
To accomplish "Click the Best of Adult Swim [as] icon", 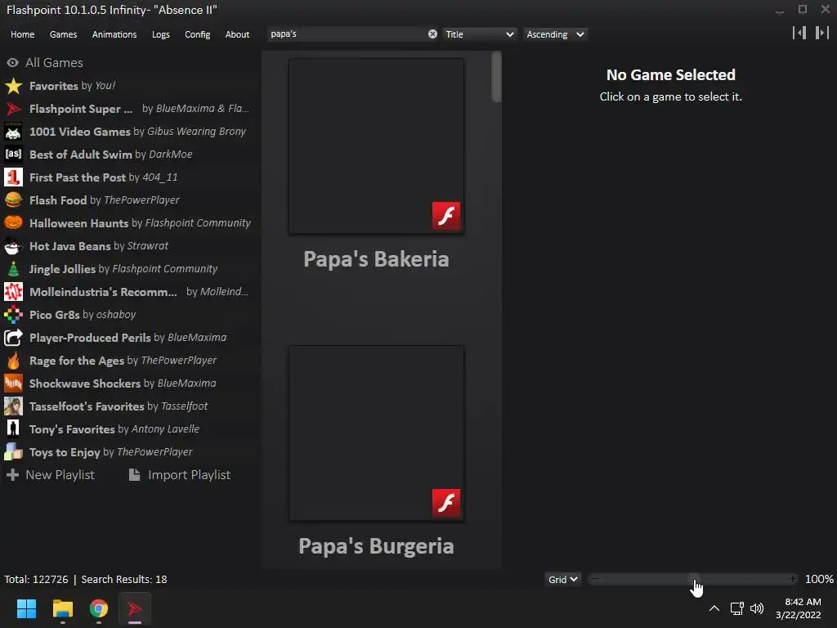I will click(13, 155).
